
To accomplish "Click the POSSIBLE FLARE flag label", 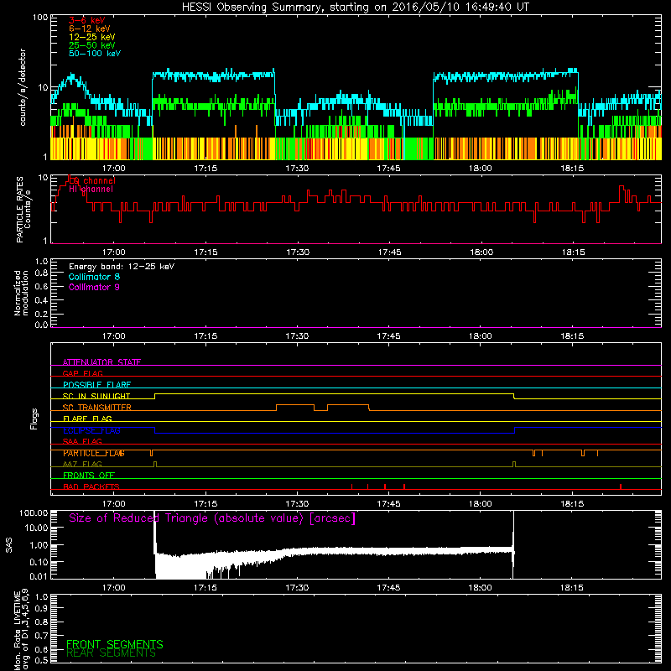I will (x=96, y=385).
